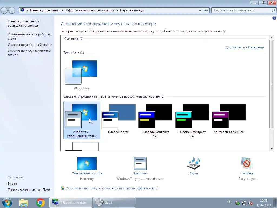Switch to Персонализация taskbar window
This screenshot has width=277, height=208.
71,203
